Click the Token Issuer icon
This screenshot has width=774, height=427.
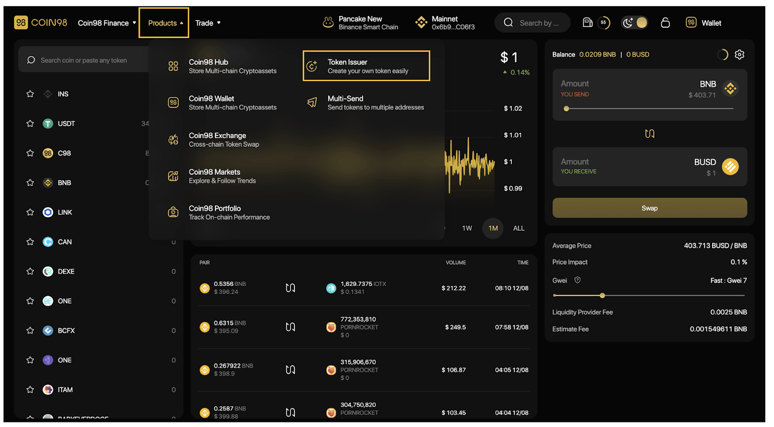click(x=312, y=66)
